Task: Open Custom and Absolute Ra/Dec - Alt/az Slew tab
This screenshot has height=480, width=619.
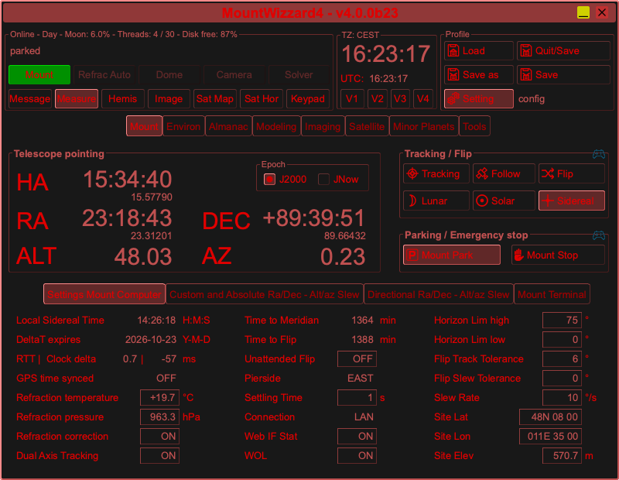Action: point(265,294)
